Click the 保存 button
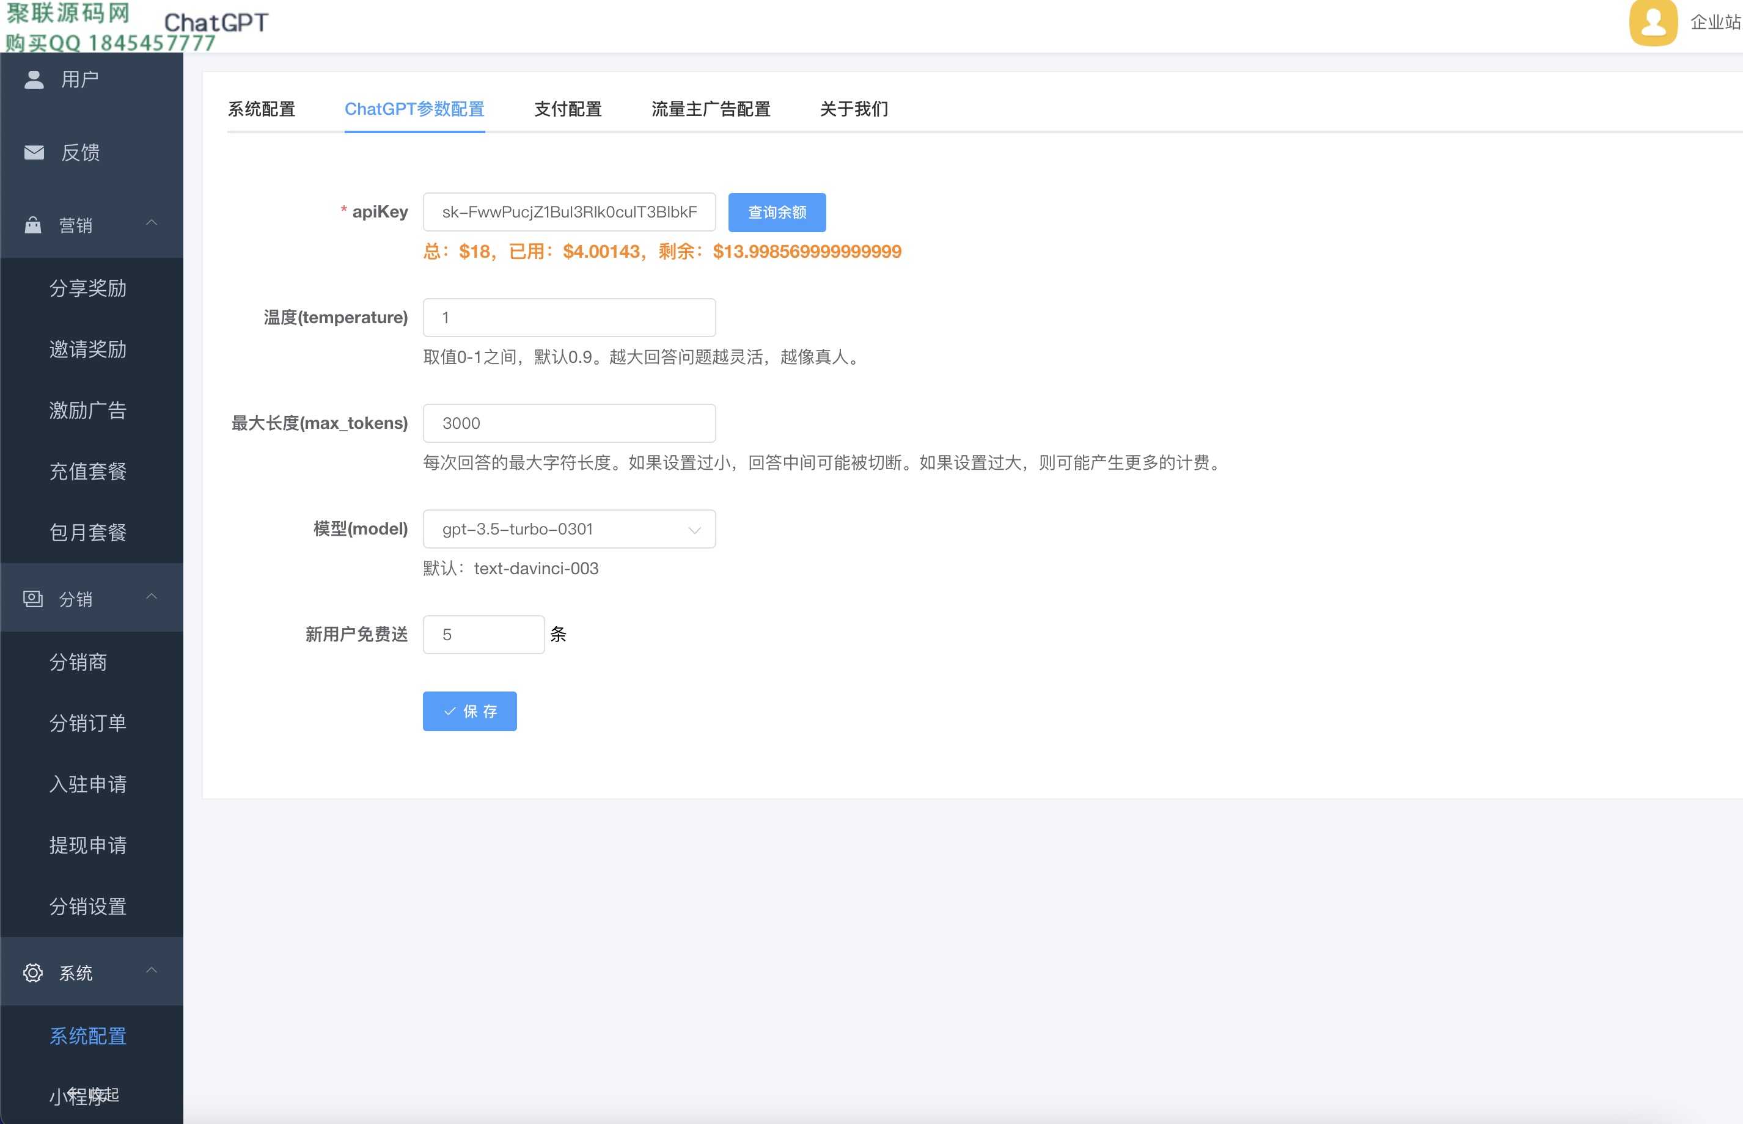This screenshot has height=1124, width=1743. tap(469, 711)
